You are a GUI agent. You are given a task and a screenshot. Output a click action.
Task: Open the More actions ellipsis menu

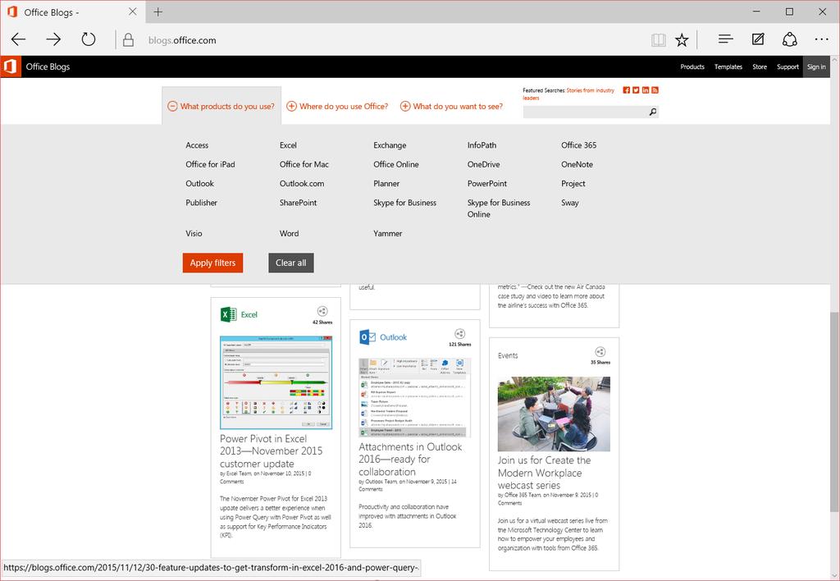821,39
